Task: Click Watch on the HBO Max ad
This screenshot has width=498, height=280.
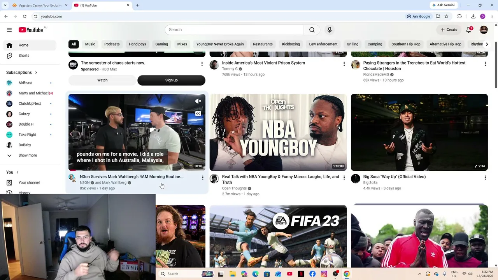Action: coord(102,80)
